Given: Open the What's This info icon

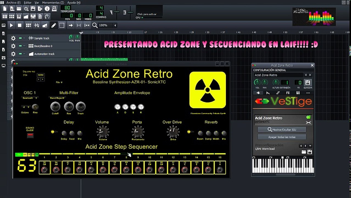Looking at the screenshot, I should tap(47, 9).
